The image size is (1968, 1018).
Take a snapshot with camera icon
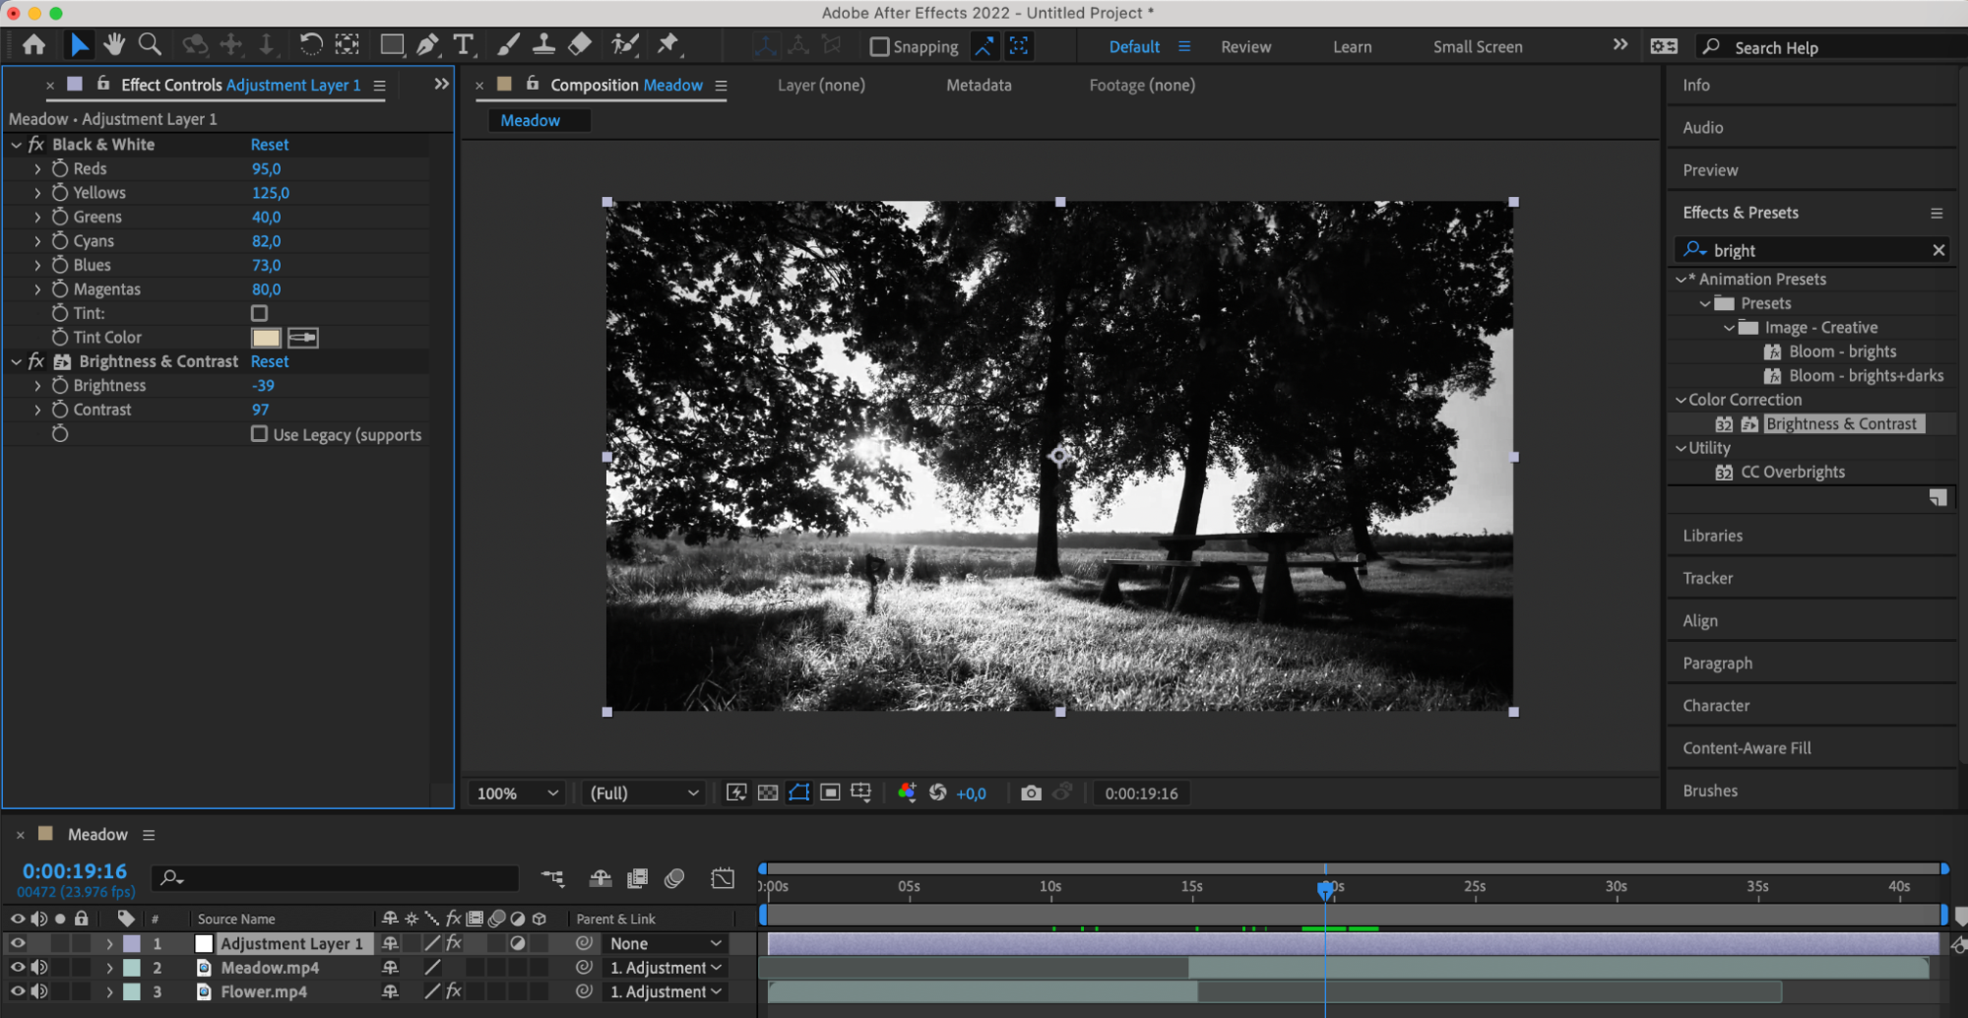click(x=1031, y=793)
